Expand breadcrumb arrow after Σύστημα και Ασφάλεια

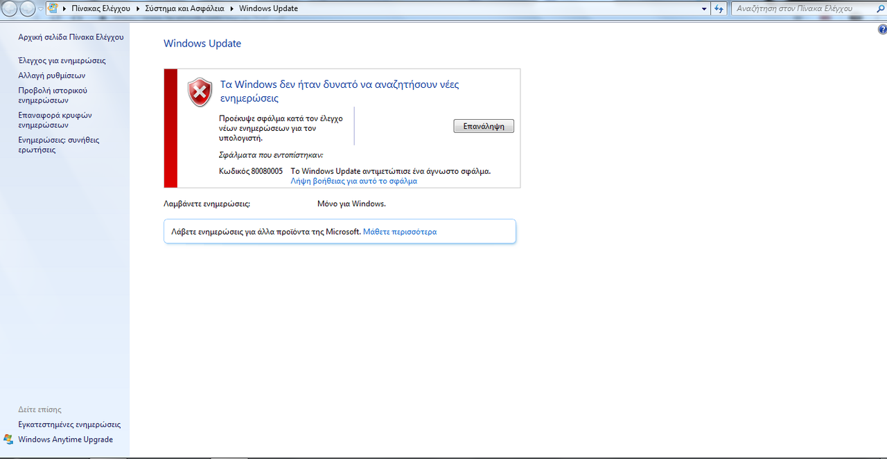(231, 9)
